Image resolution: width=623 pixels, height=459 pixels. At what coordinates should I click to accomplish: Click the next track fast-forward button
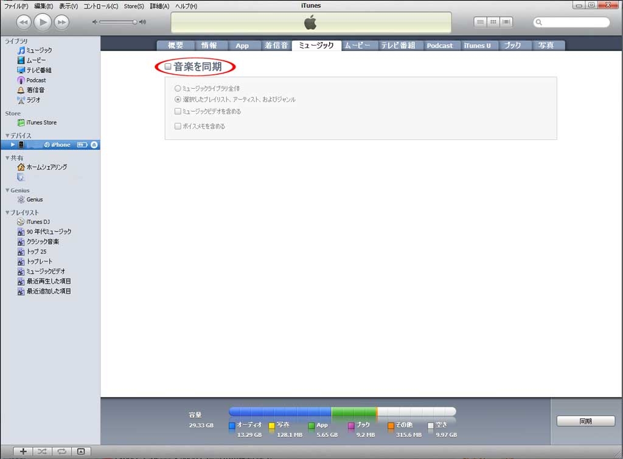pos(61,22)
